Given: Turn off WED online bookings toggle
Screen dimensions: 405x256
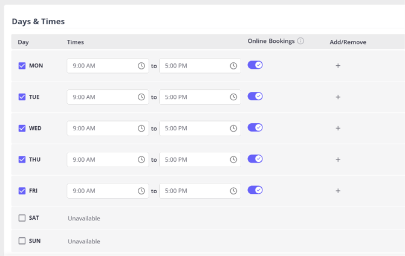Looking at the screenshot, I should click(255, 127).
